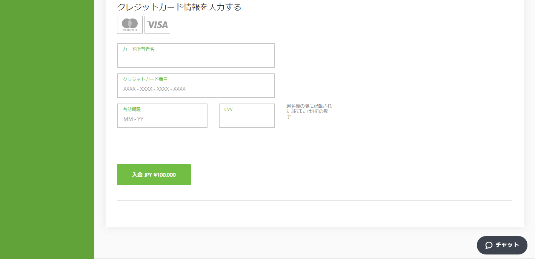This screenshot has width=535, height=259.
Task: Click the カード所有者名 name field
Action: 196,55
